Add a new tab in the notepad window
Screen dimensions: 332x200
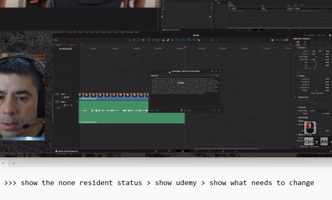point(14,163)
